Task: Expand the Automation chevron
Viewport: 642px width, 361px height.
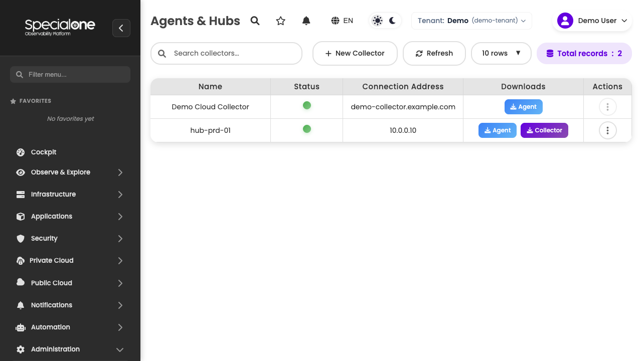Action: pos(120,327)
